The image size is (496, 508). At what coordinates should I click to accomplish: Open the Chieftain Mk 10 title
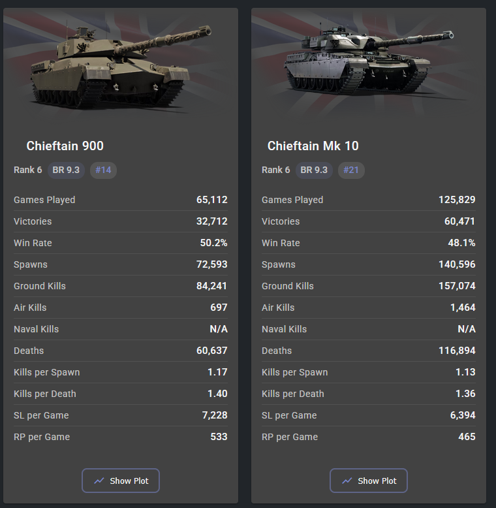313,146
